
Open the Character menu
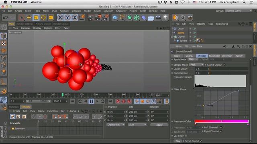121,11
